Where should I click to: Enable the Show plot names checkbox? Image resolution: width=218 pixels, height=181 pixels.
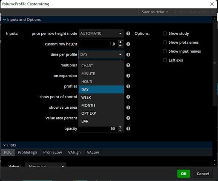pos(165,42)
